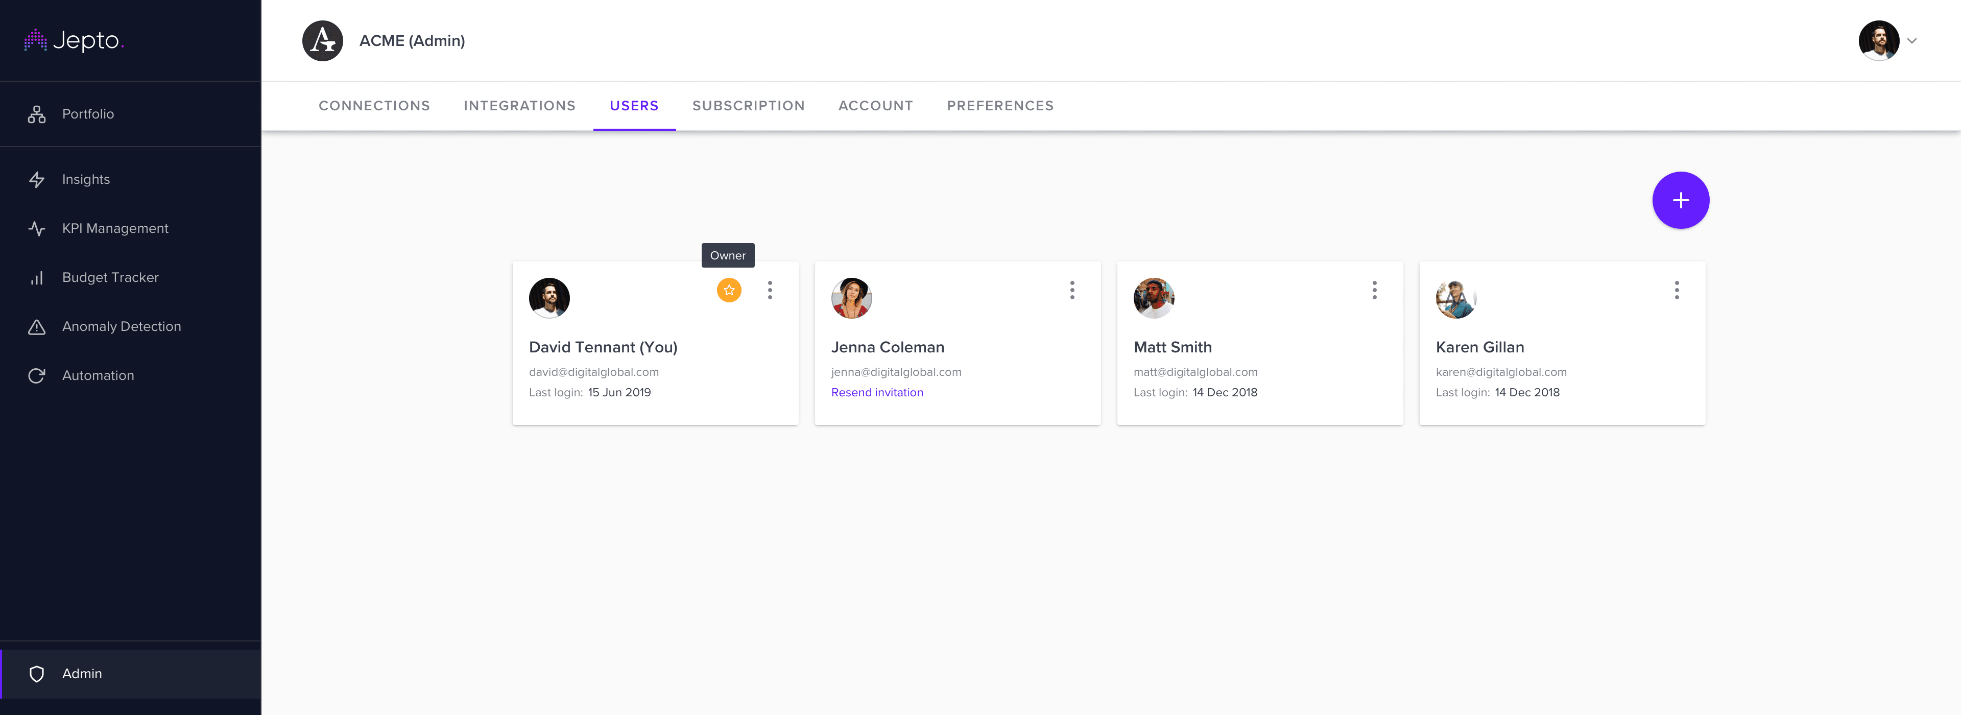
Task: Click the KPI Management pulse icon
Action: [x=37, y=228]
